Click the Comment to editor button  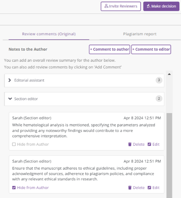[x=151, y=49]
